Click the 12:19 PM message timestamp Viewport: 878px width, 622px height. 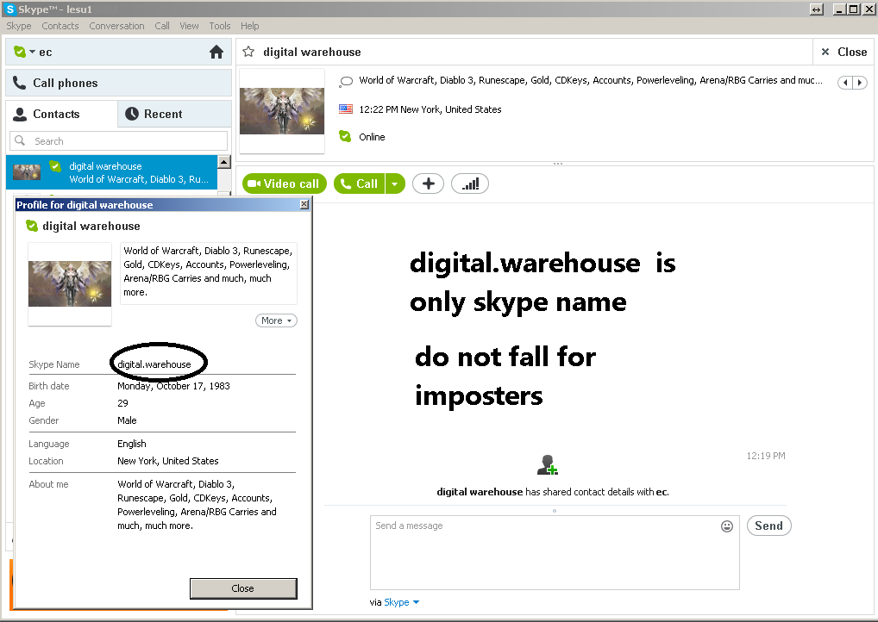click(766, 456)
